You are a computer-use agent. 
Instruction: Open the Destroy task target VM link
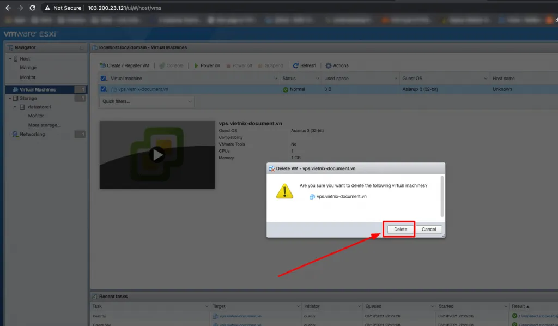pyautogui.click(x=240, y=316)
